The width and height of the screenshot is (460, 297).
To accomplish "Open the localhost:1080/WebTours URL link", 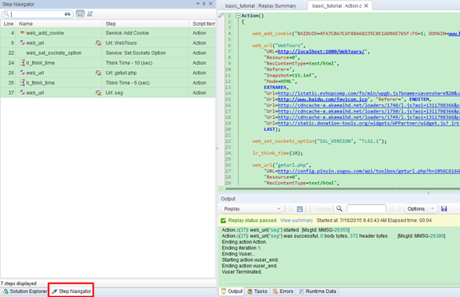I will point(321,52).
